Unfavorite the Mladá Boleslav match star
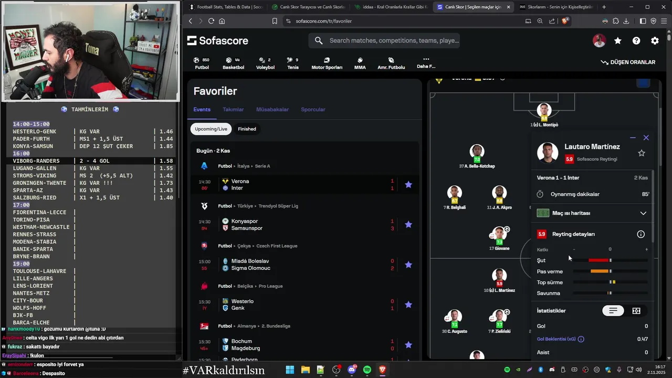Image resolution: width=672 pixels, height=378 pixels. (x=408, y=265)
